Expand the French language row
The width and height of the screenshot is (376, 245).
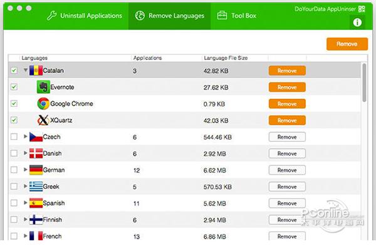coord(26,236)
